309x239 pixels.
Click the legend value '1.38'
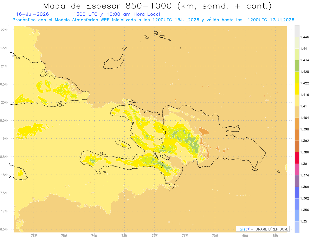[x=303, y=164]
